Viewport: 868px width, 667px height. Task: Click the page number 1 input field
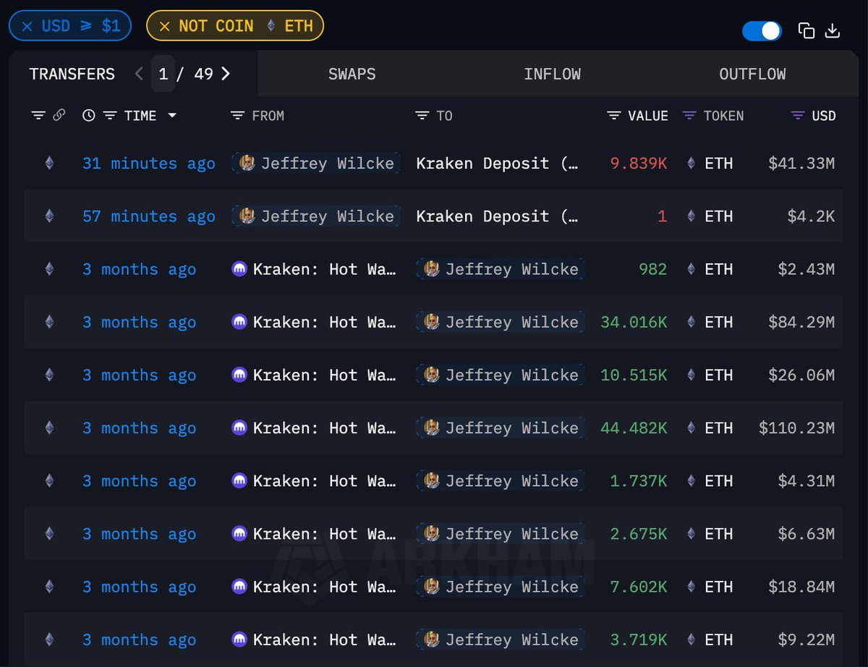coord(163,74)
